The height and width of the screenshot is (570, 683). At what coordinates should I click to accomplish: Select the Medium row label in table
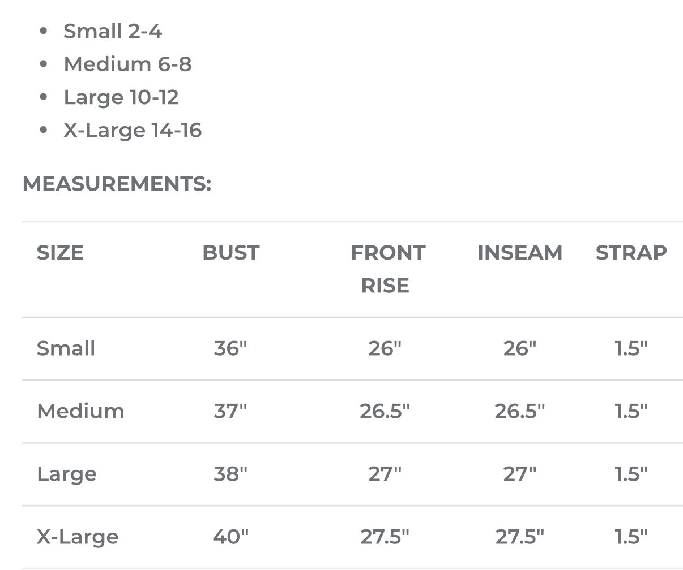click(x=80, y=411)
